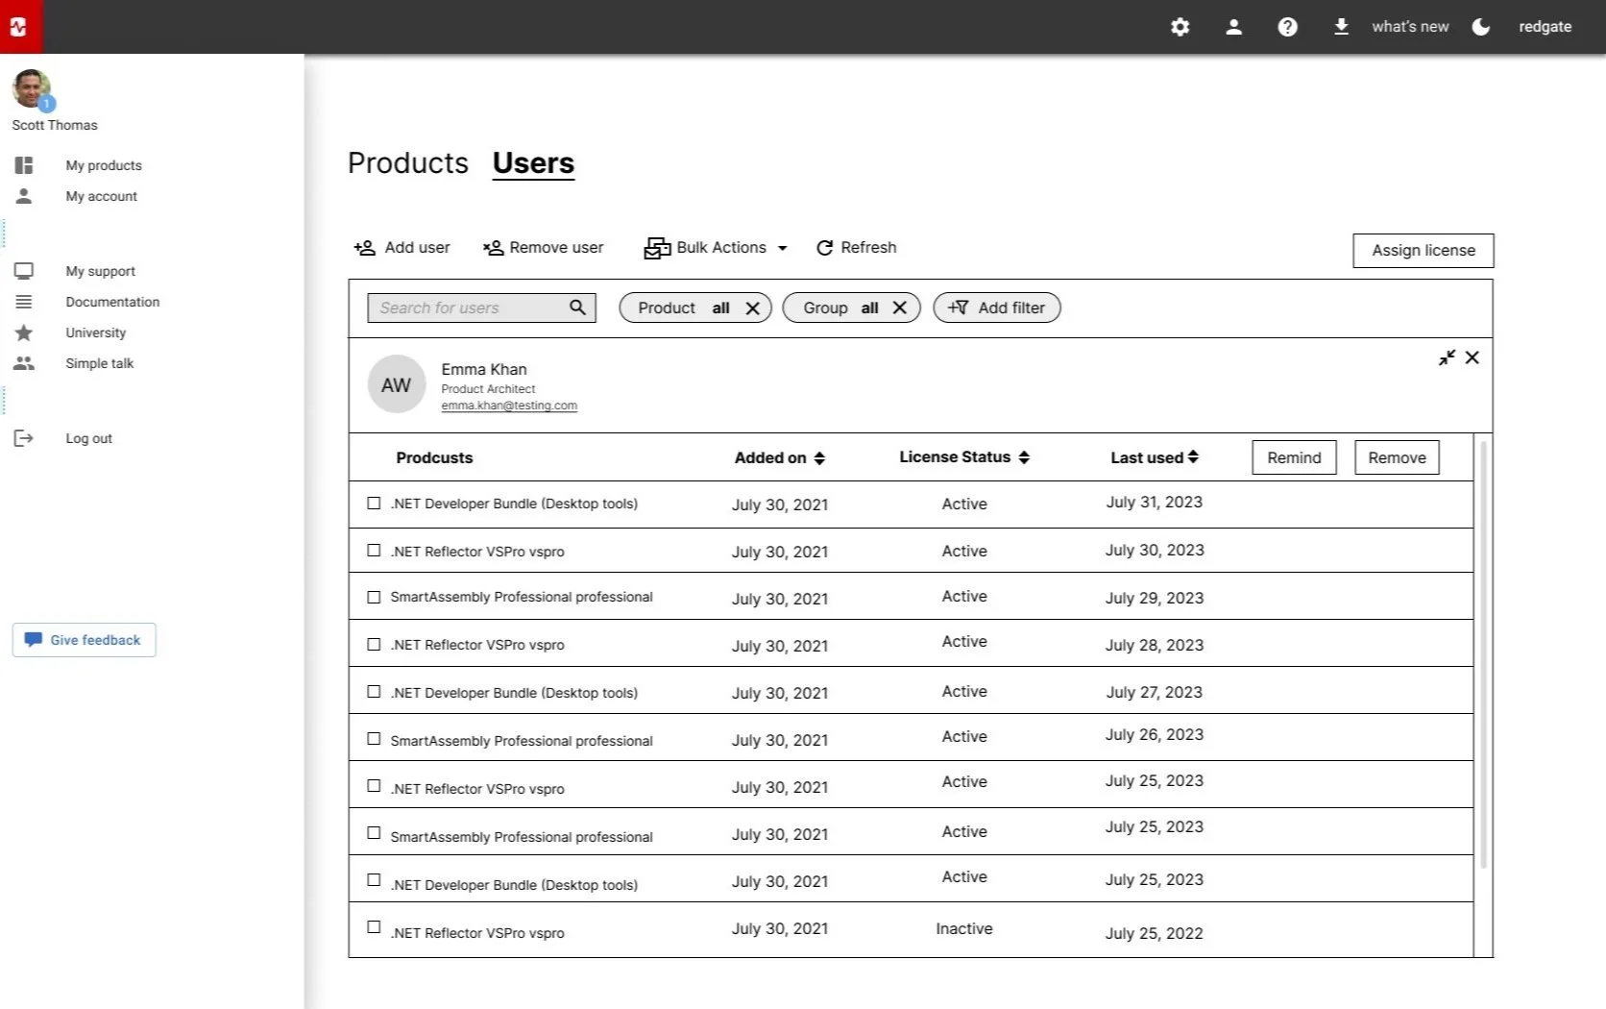The image size is (1606, 1009).
Task: Open University star icon
Action: [x=24, y=332]
